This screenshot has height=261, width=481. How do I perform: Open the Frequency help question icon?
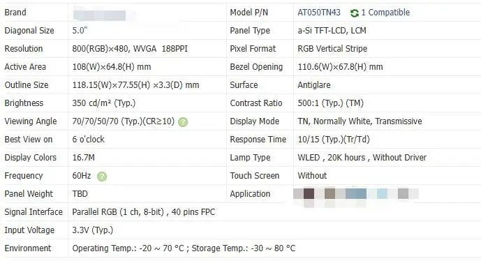(x=102, y=177)
